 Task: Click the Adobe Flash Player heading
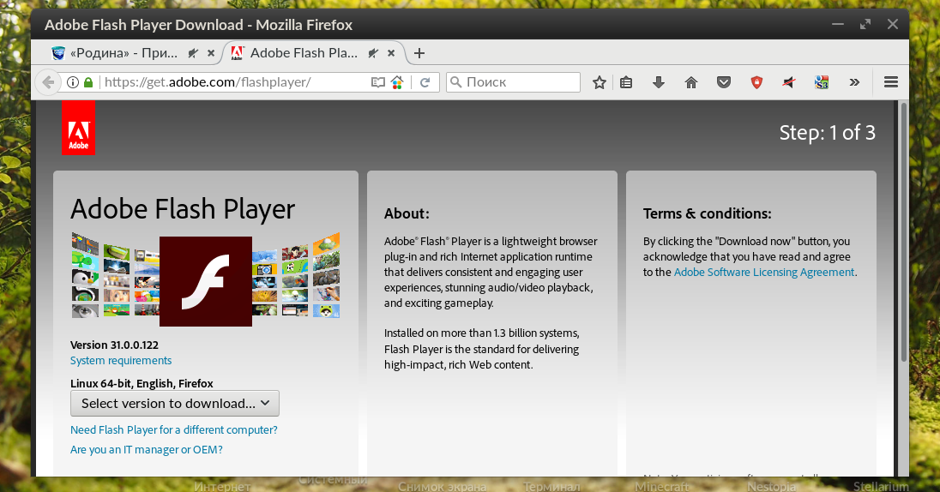point(183,210)
